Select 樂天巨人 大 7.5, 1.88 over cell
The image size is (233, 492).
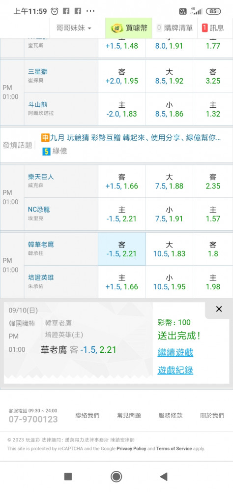click(169, 182)
